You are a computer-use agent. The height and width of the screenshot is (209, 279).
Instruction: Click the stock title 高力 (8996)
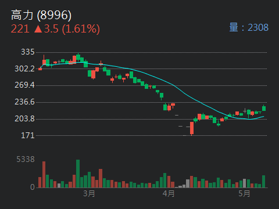pyautogui.click(x=41, y=15)
